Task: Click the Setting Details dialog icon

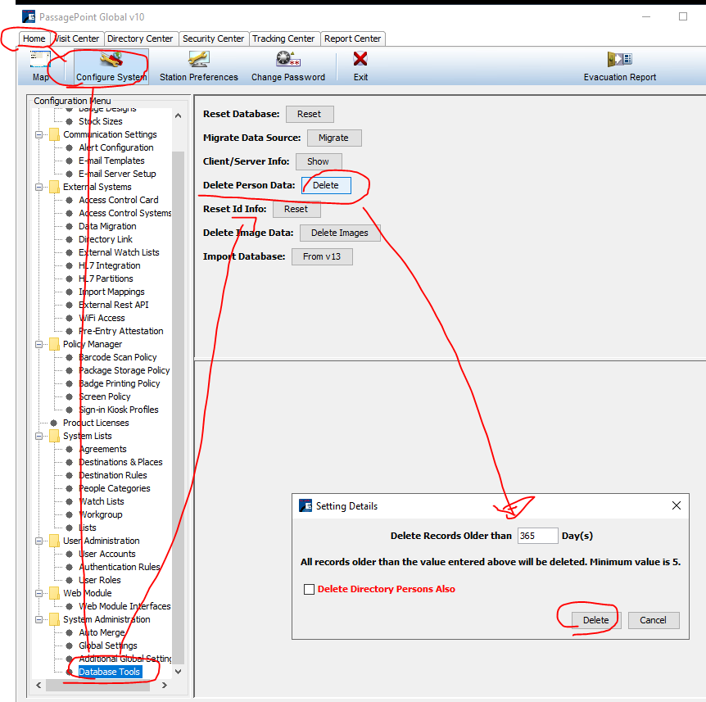Action: click(305, 505)
